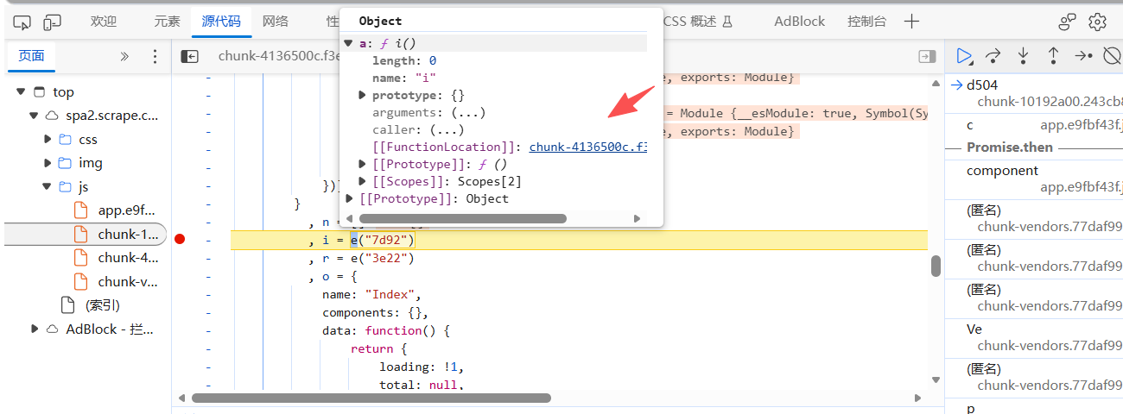Expand [[Prototype]]: Object in popup

tap(349, 198)
